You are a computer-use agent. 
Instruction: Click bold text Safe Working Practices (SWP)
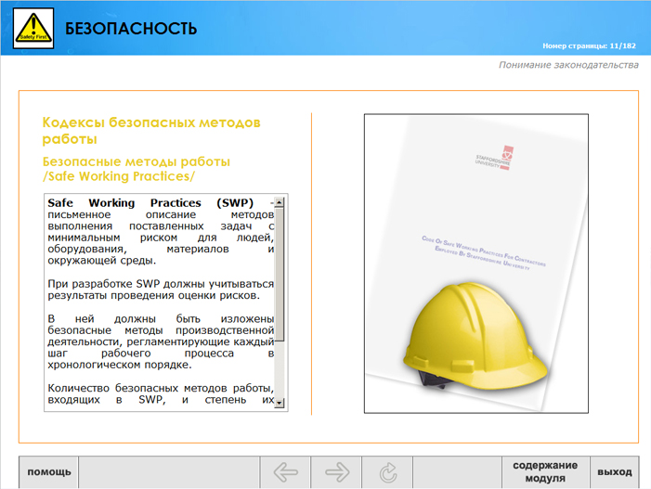pos(150,203)
